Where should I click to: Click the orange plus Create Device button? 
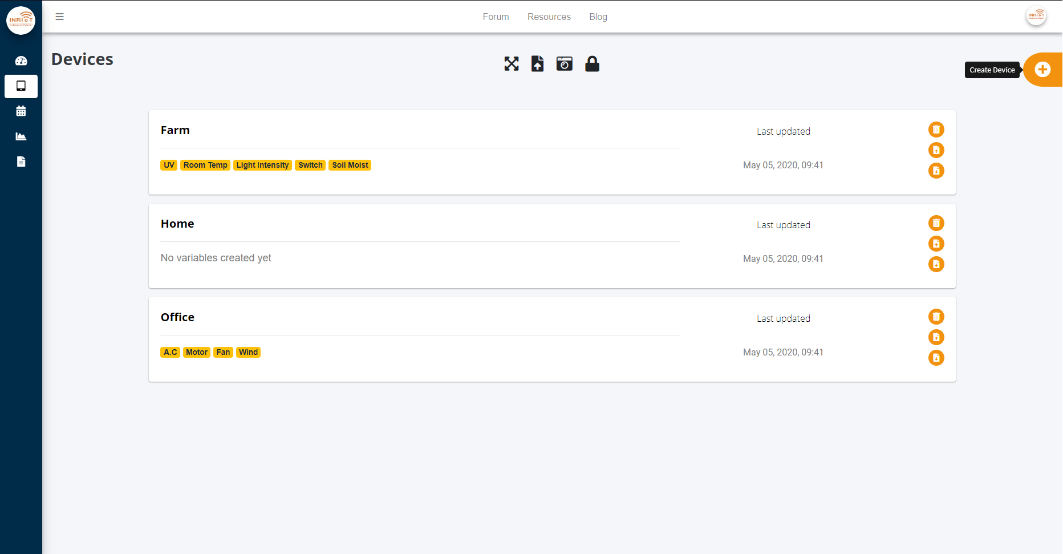coord(1042,70)
